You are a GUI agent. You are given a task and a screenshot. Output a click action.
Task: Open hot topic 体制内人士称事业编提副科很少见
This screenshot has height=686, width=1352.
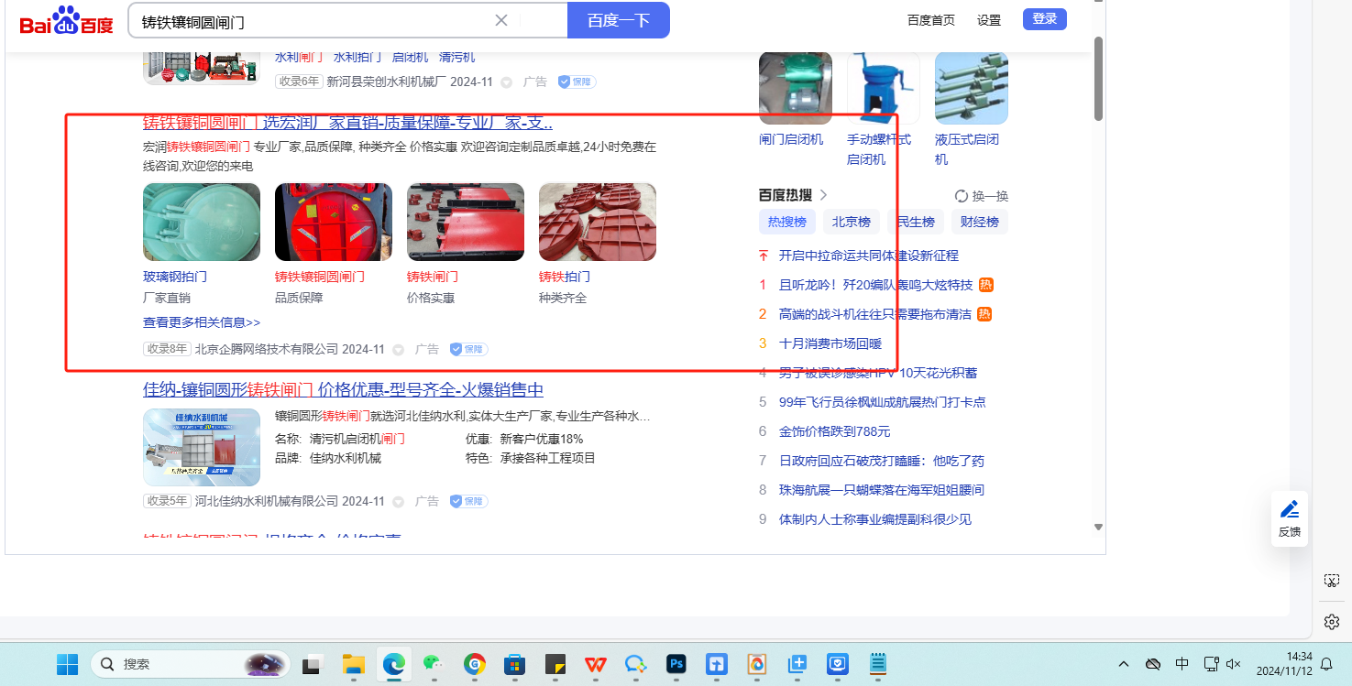875,519
